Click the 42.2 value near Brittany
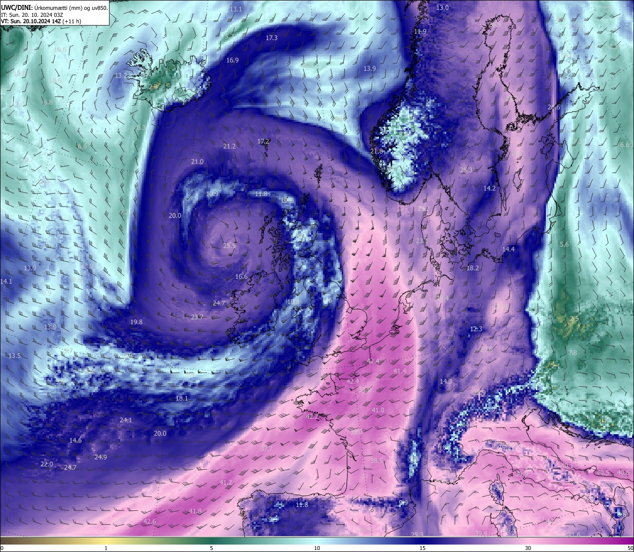The height and width of the screenshot is (552, 634). 312,416
